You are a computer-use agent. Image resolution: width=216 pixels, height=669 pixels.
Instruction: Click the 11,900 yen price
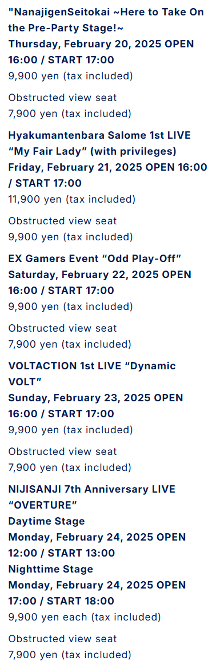72,199
